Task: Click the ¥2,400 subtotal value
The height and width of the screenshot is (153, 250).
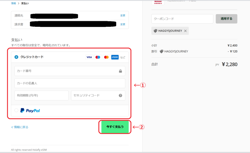Action: tap(232, 45)
